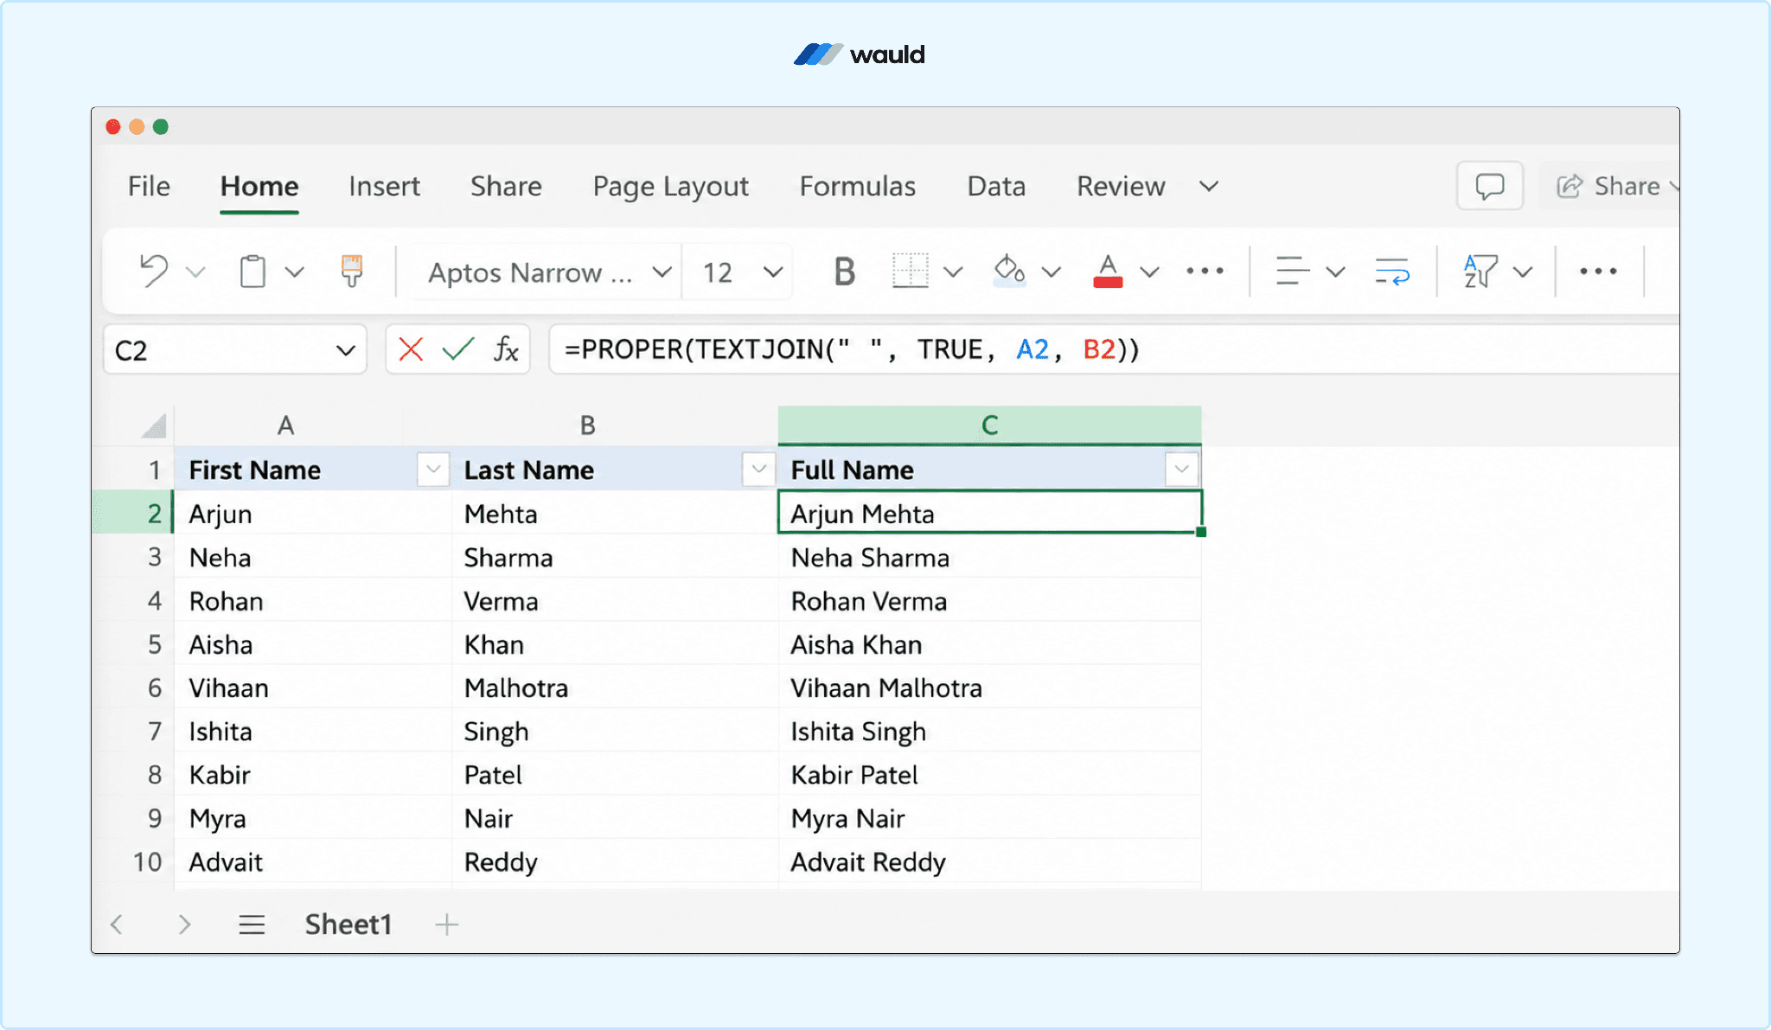Select column A header
This screenshot has height=1030, width=1771.
point(285,425)
